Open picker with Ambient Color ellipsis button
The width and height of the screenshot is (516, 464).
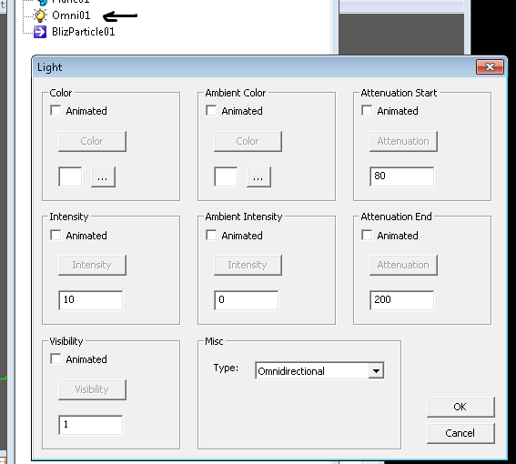click(x=258, y=177)
